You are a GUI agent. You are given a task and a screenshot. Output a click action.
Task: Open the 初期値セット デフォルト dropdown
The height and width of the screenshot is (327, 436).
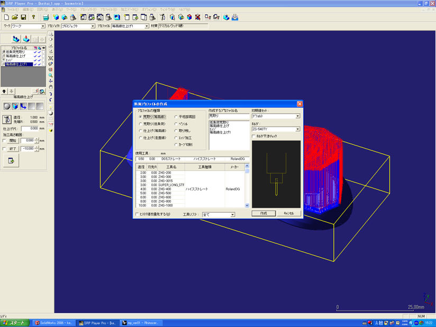(297, 116)
